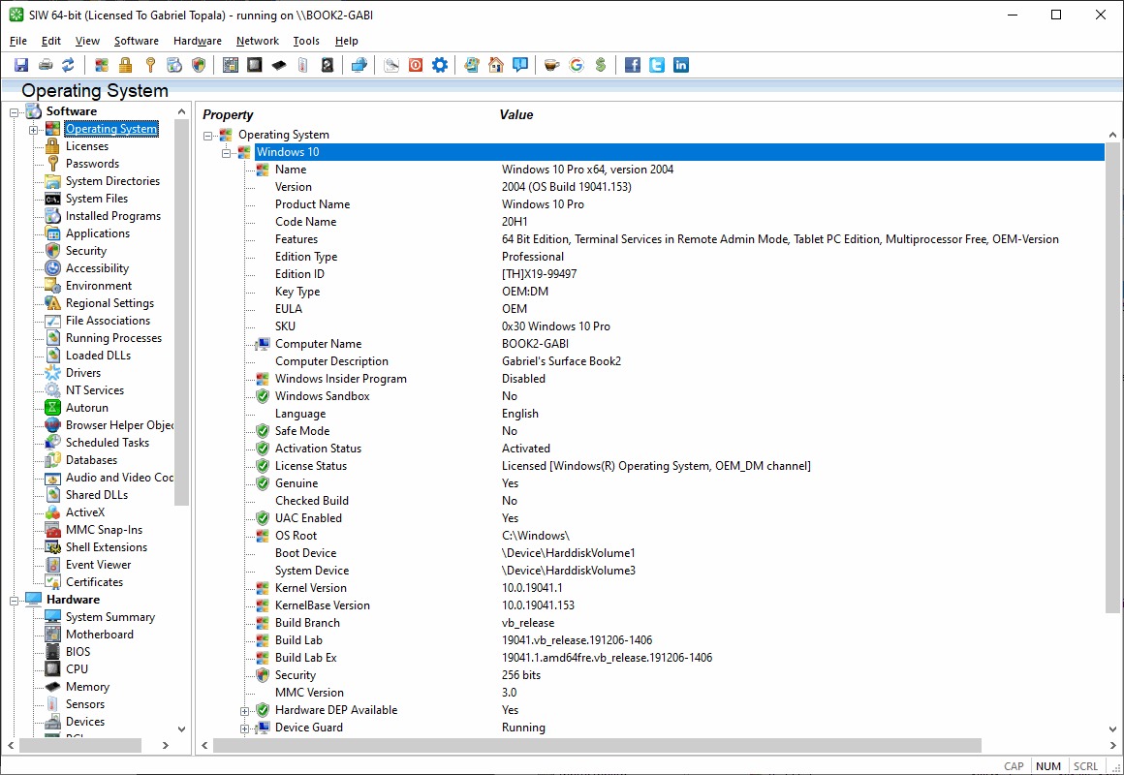Screen dimensions: 1124x775
Task: Select Running Processes in the sidebar
Action: click(113, 338)
